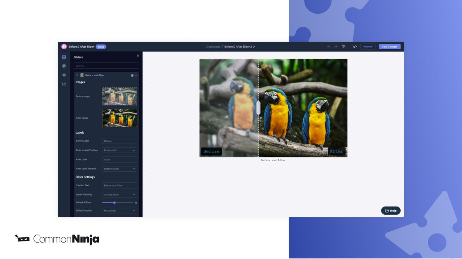
Task: Collapse the Before and After section
Action: point(136,75)
